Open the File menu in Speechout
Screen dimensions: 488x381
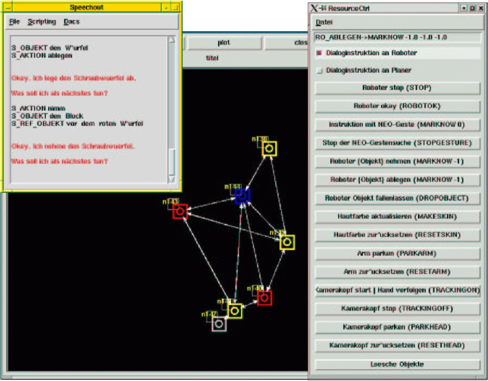pyautogui.click(x=14, y=22)
